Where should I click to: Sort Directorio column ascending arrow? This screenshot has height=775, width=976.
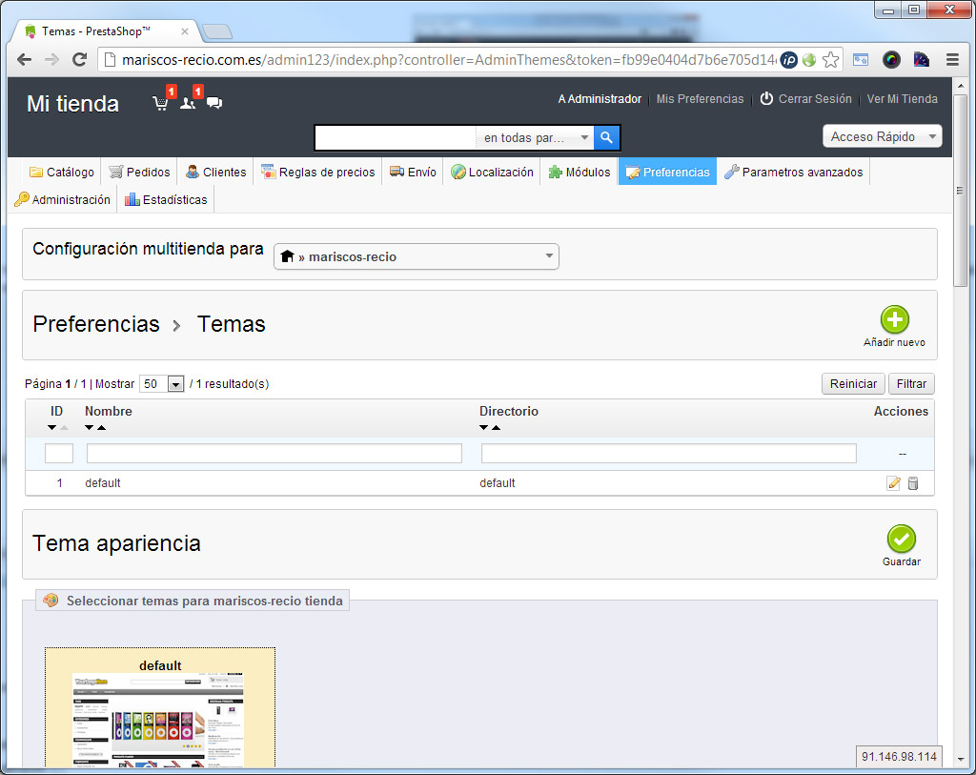(x=496, y=428)
